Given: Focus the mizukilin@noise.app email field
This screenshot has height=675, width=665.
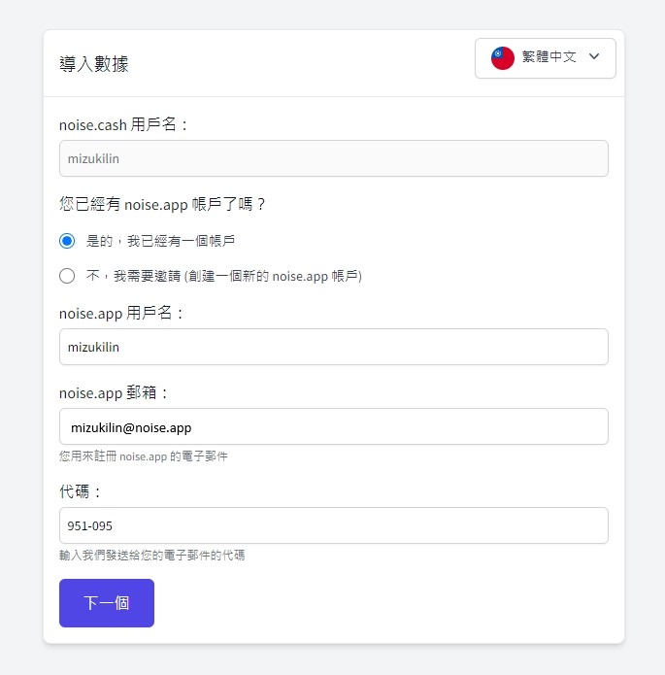Looking at the screenshot, I should [x=334, y=426].
